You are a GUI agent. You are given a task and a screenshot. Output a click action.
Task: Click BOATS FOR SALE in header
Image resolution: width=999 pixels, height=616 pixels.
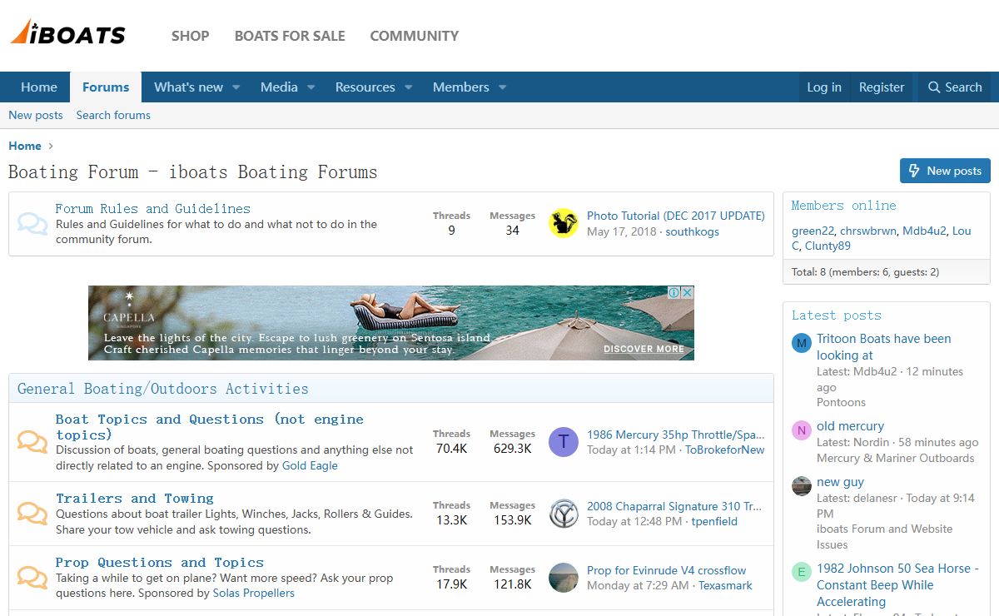(290, 36)
